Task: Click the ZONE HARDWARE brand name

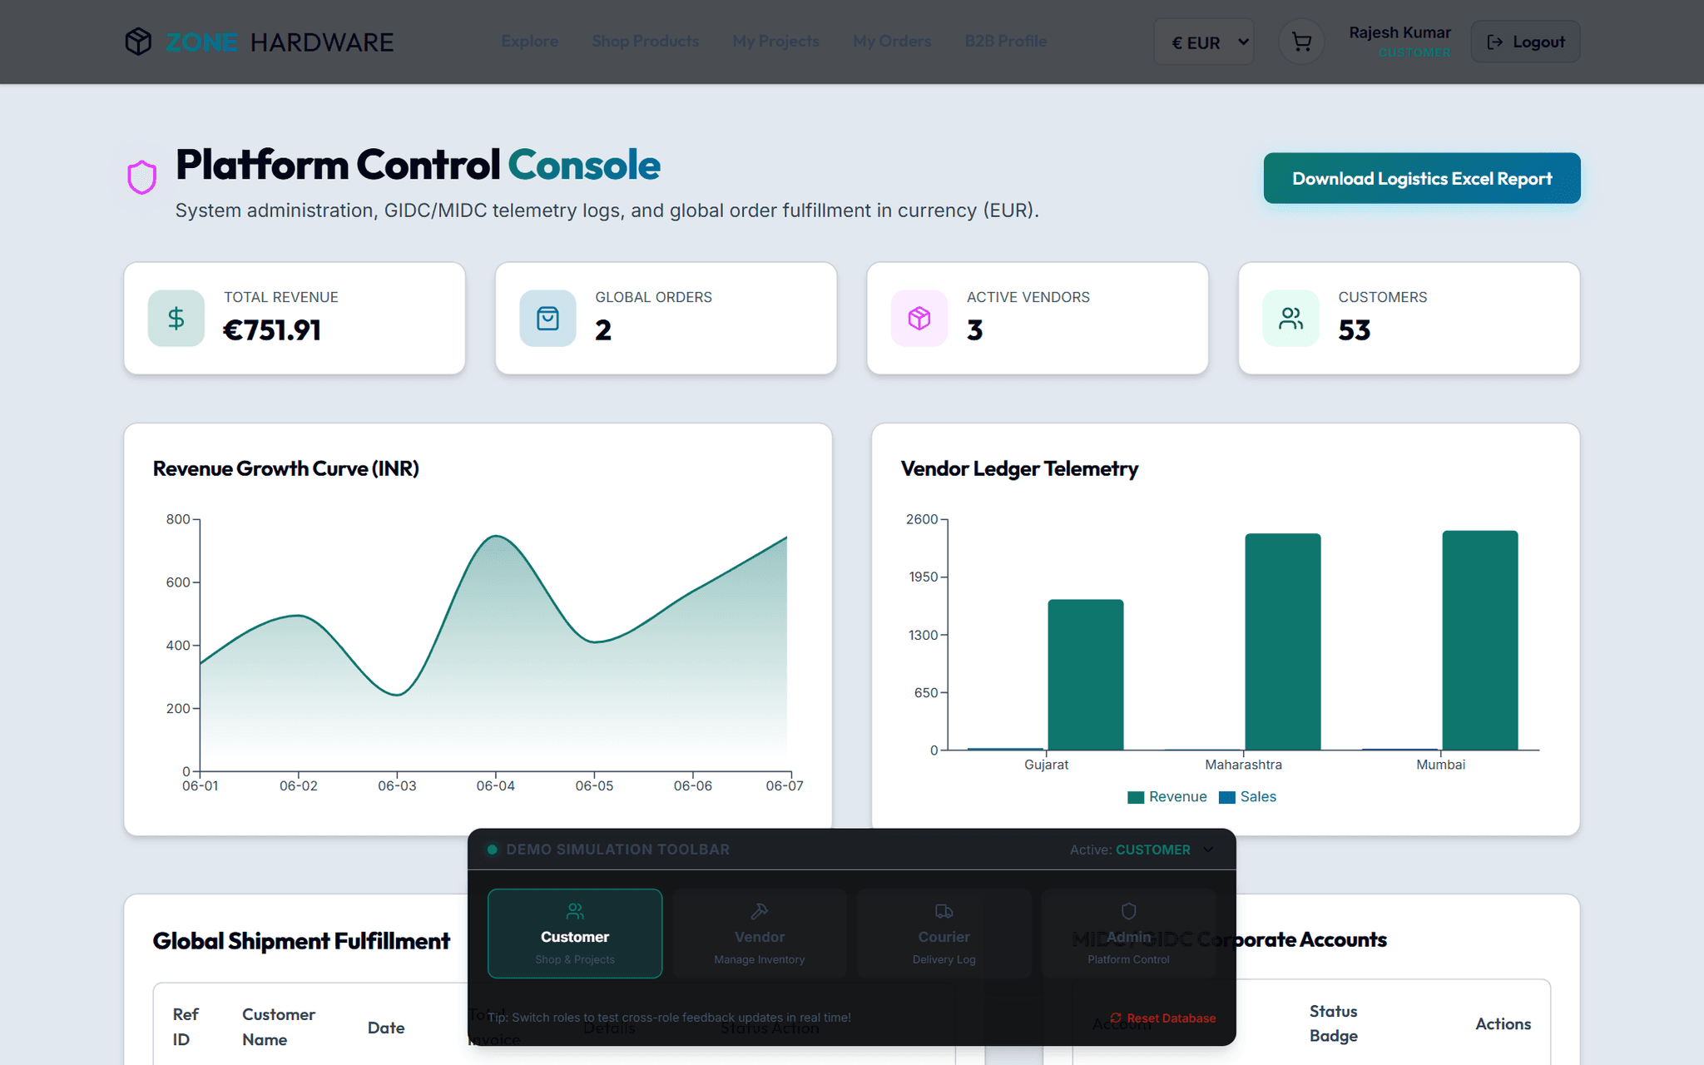Action: pos(280,42)
